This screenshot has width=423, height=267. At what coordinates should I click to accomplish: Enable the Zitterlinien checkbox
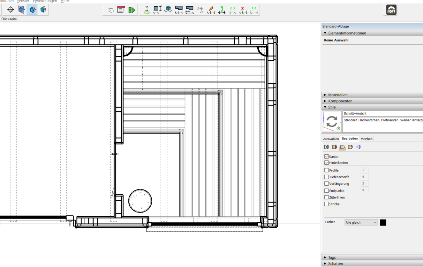(326, 197)
